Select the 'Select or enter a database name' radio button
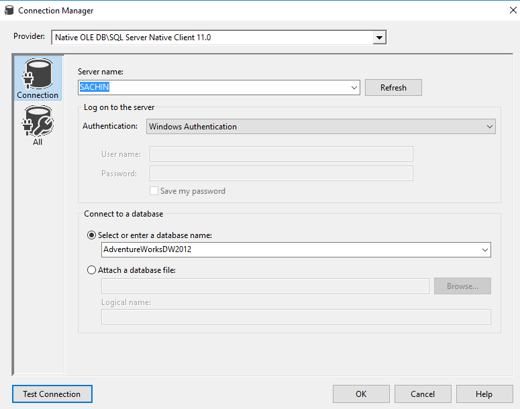The width and height of the screenshot is (520, 409). point(92,235)
